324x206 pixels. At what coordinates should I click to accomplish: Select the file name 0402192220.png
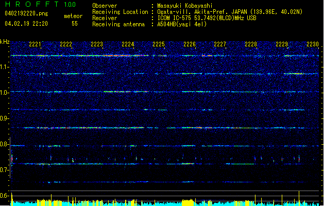[26, 13]
